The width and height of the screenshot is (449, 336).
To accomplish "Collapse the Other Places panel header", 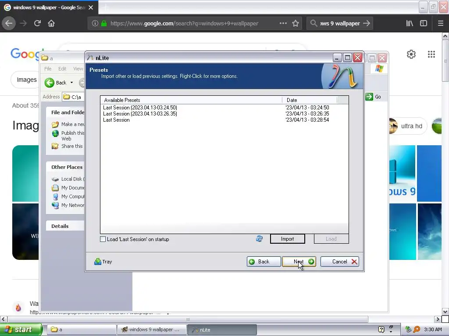I will (x=65, y=167).
